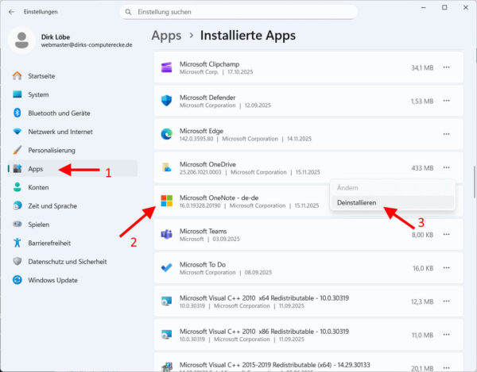Image resolution: width=477 pixels, height=372 pixels.
Task: Maximize the Einstellungen window
Action: [x=444, y=8]
